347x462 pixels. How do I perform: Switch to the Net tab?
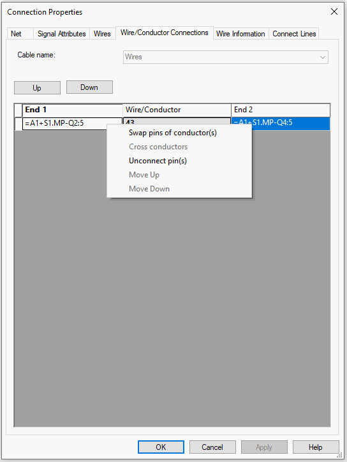point(19,34)
